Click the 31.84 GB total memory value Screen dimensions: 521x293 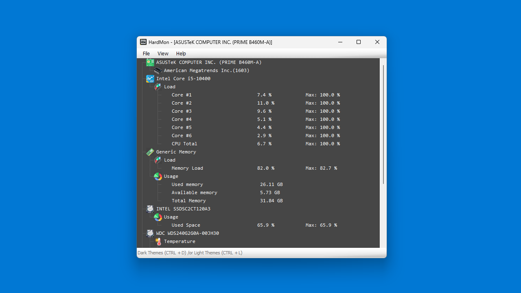tap(271, 201)
